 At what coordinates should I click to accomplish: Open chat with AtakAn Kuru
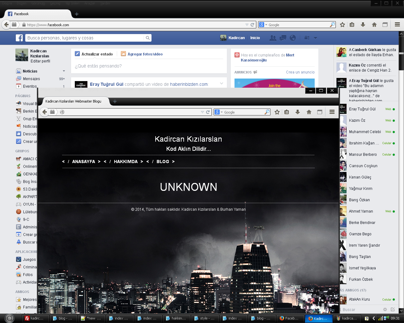[367, 299]
